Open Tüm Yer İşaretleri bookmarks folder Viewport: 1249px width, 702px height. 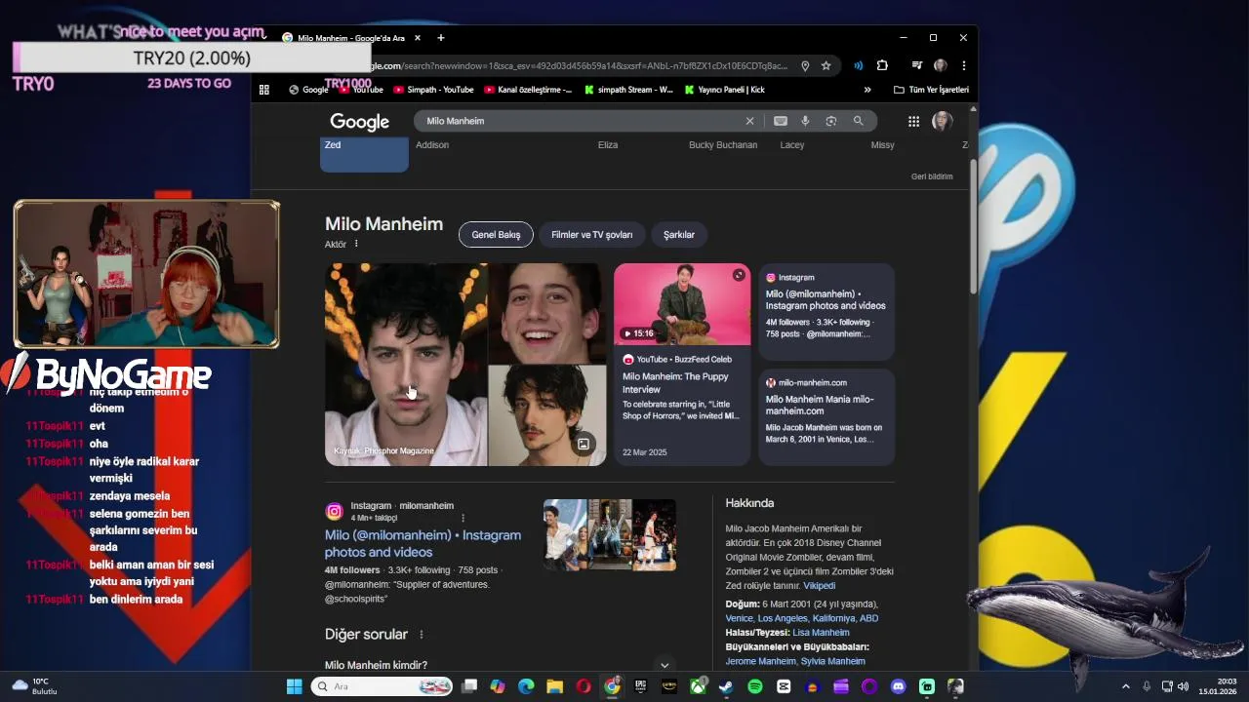click(931, 90)
